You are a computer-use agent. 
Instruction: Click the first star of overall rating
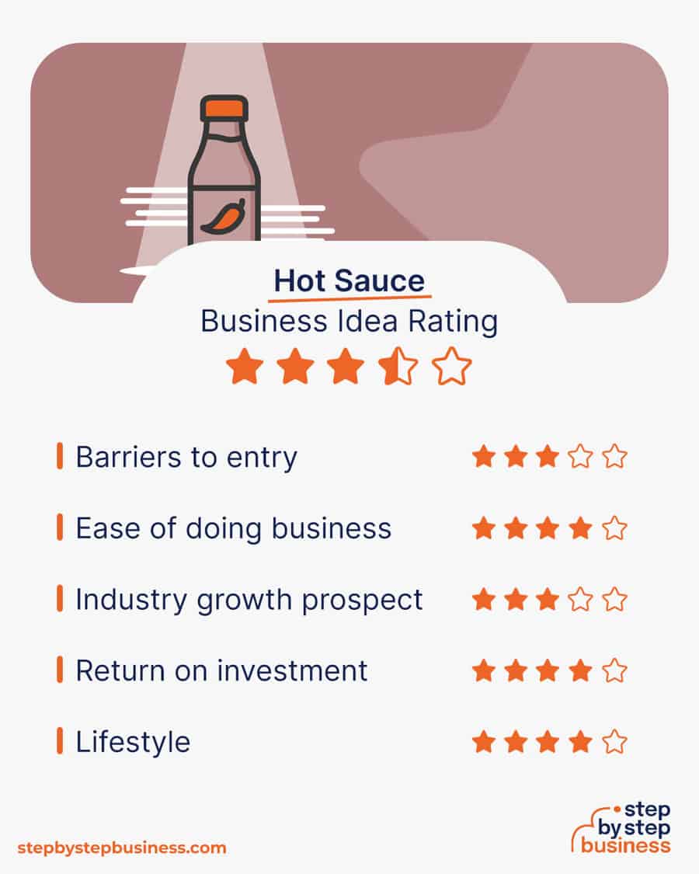click(x=245, y=366)
